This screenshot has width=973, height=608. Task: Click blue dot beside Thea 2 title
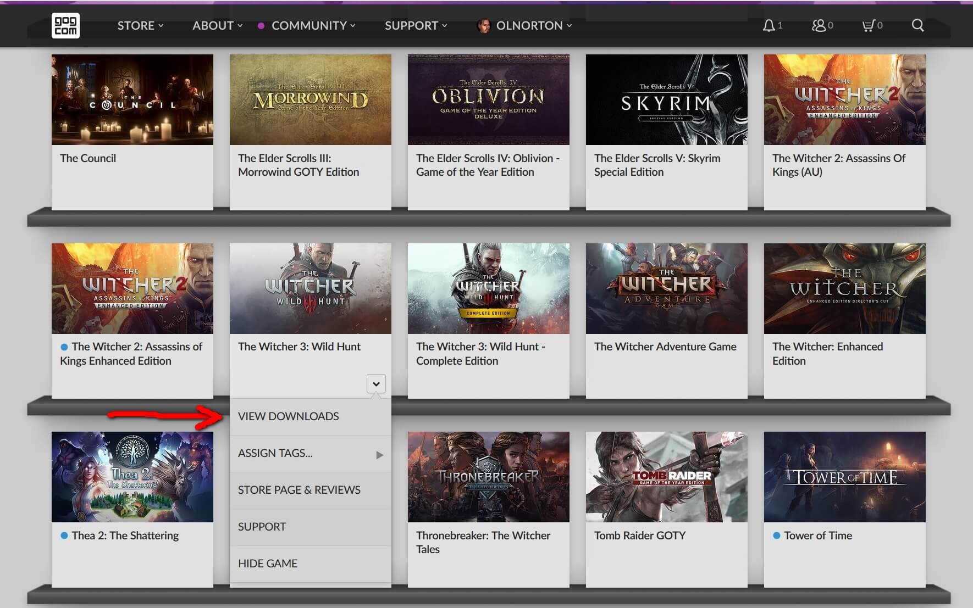(64, 536)
